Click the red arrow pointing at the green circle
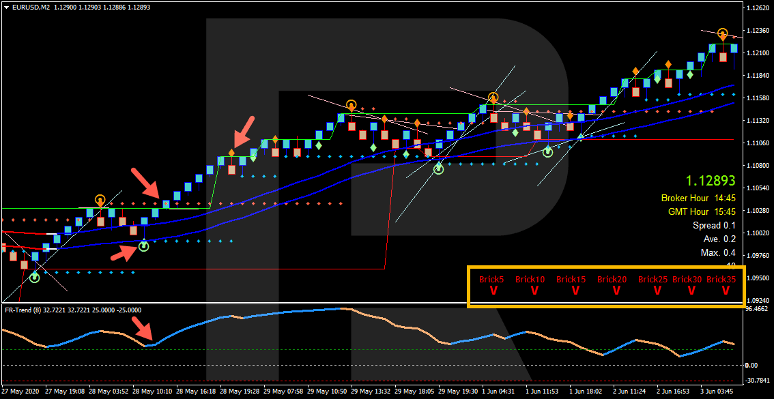Screen dimensions: 774x399 pos(124,252)
